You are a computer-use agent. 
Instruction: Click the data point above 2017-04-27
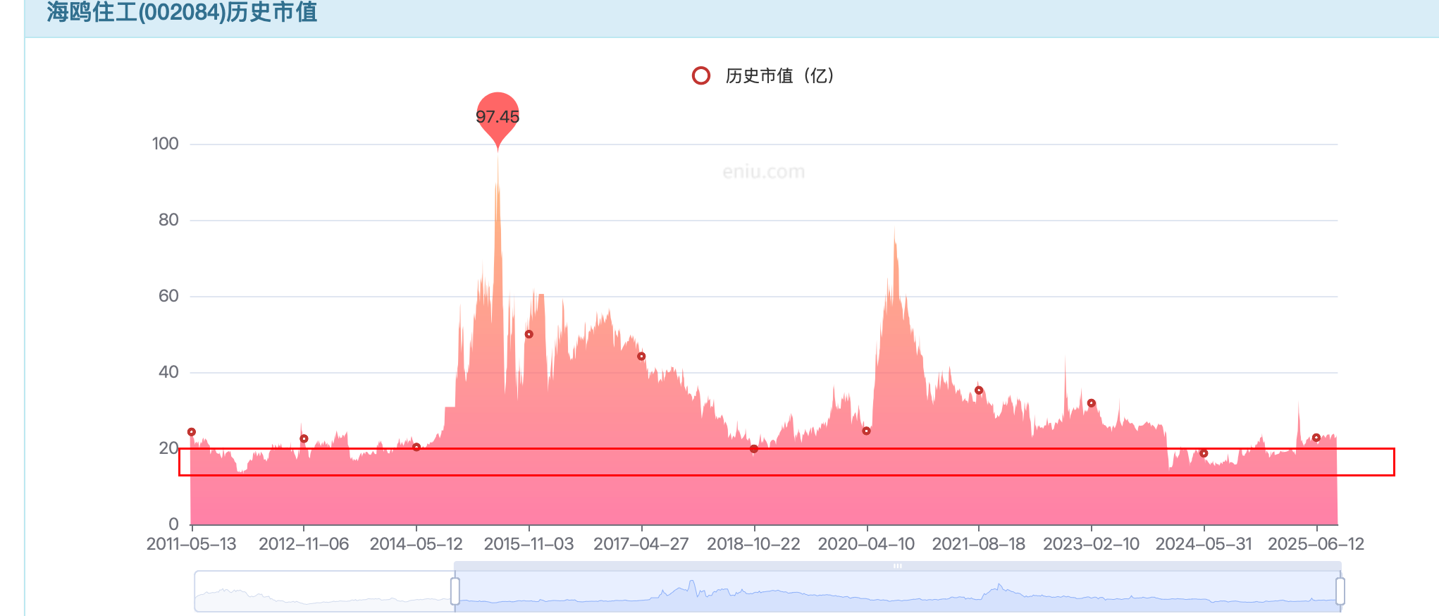(641, 357)
